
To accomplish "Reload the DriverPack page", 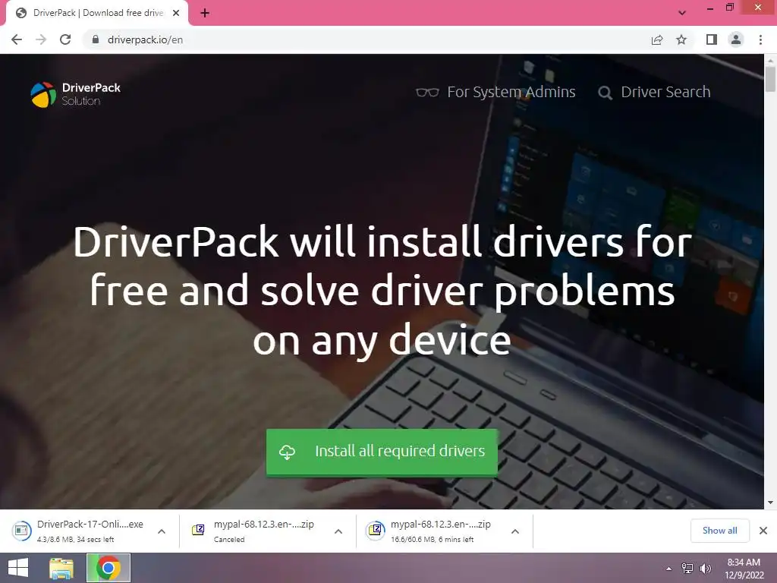I will point(65,39).
